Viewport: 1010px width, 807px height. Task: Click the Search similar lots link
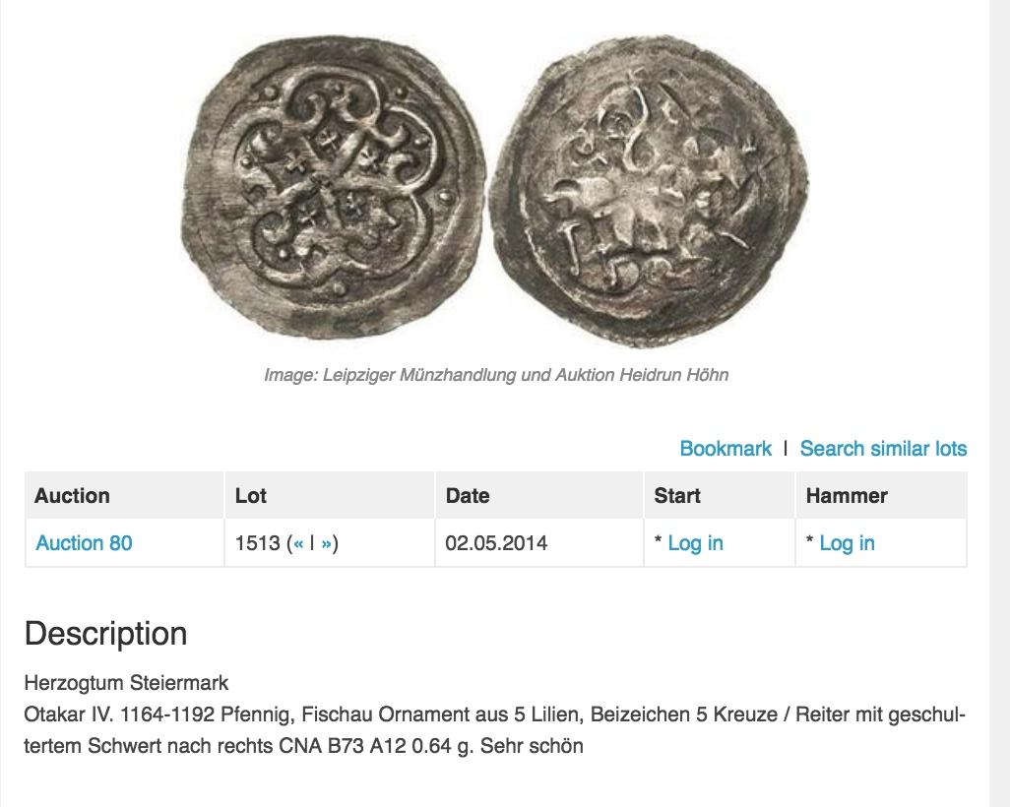click(x=883, y=449)
